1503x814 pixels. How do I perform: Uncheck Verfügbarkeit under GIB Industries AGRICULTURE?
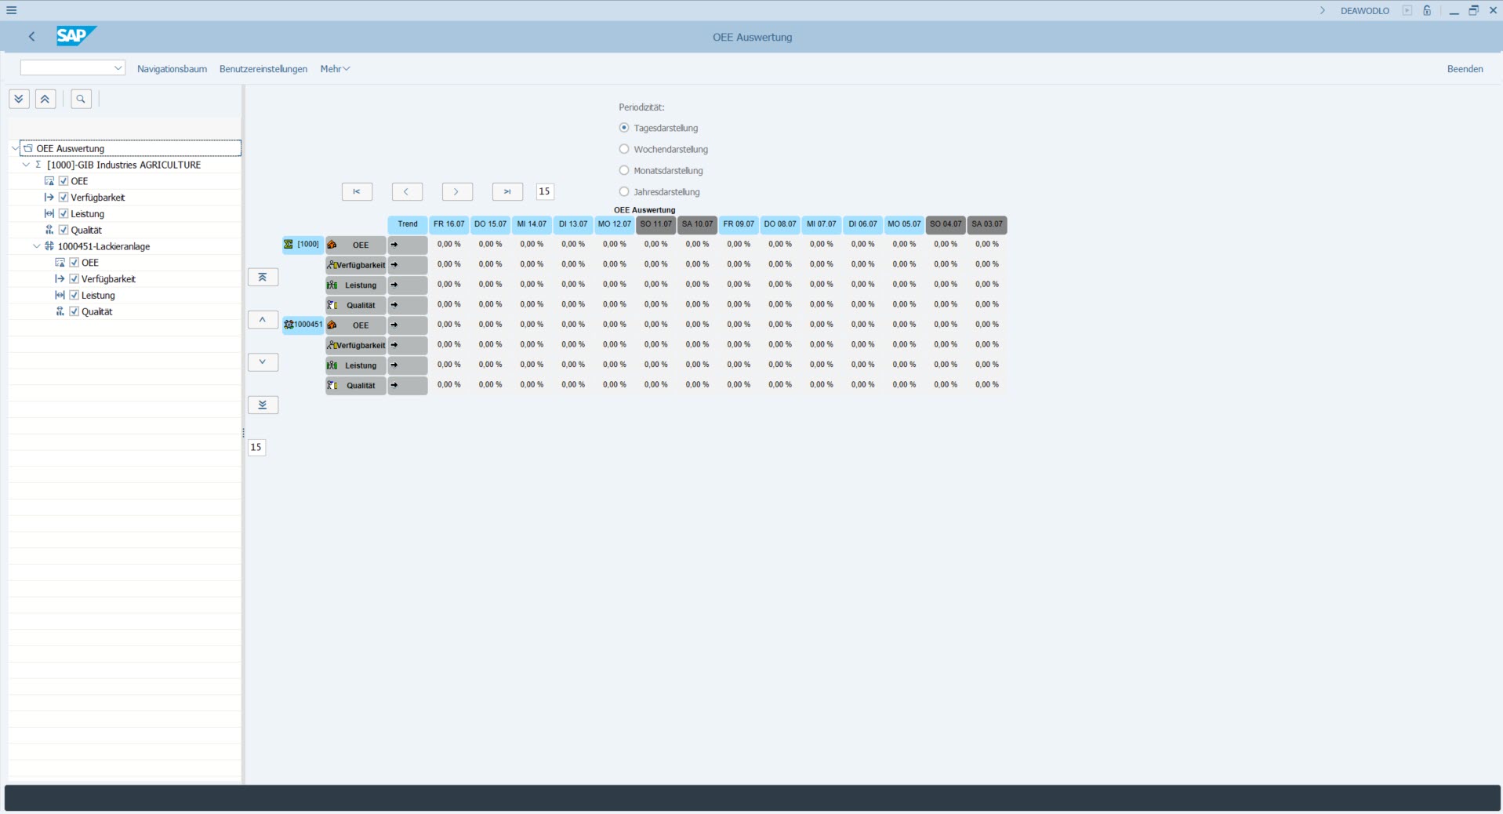coord(64,198)
